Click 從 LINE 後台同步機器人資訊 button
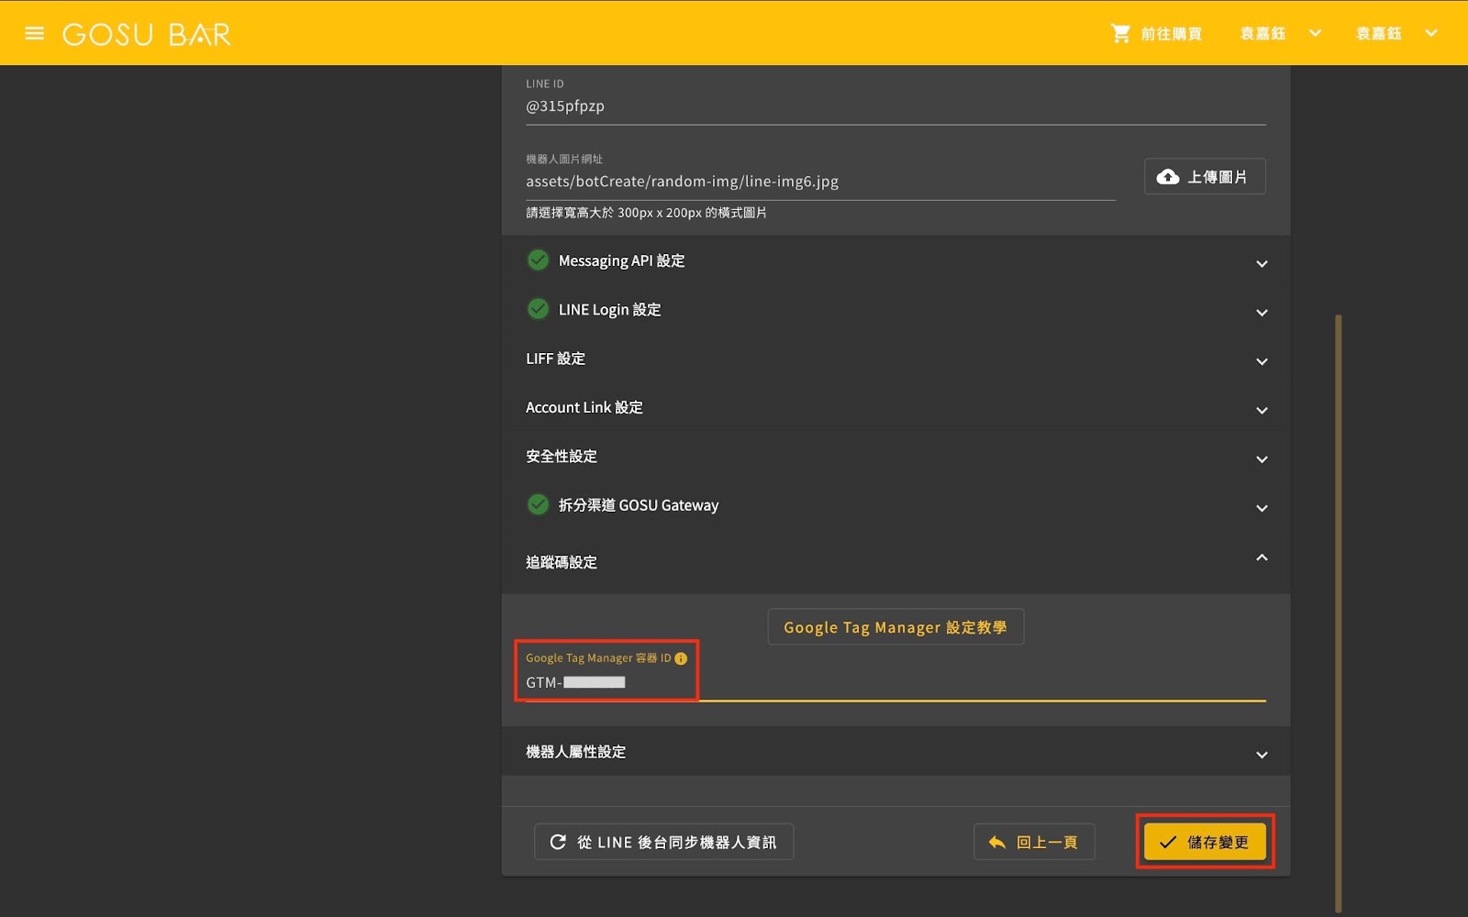The image size is (1468, 917). point(663,842)
